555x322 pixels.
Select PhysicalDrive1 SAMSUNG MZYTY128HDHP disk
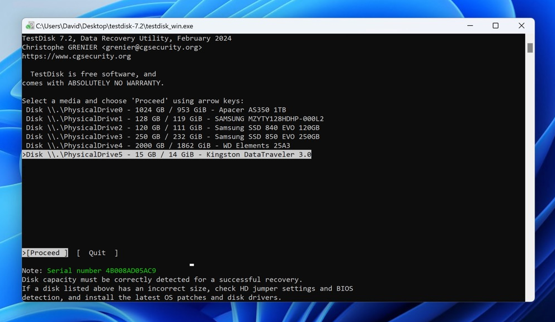pyautogui.click(x=175, y=119)
